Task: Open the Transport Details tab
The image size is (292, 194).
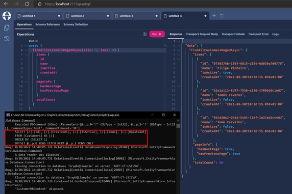Action: tap(233, 34)
